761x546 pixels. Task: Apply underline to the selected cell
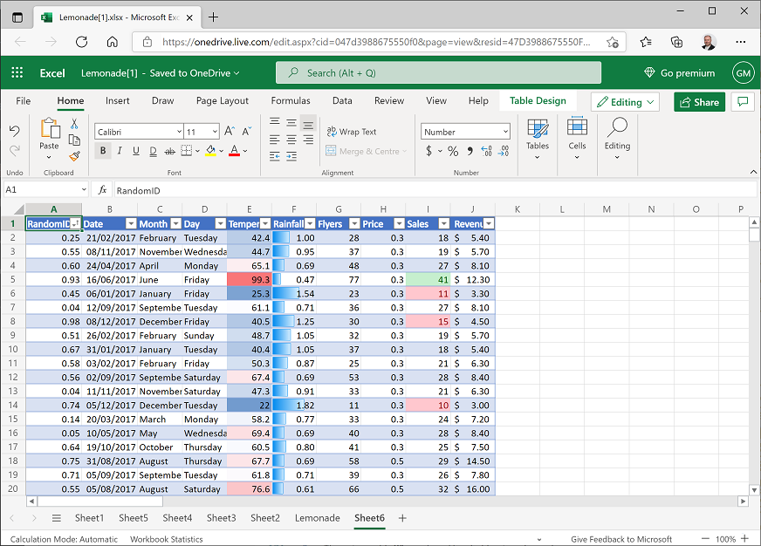click(136, 151)
